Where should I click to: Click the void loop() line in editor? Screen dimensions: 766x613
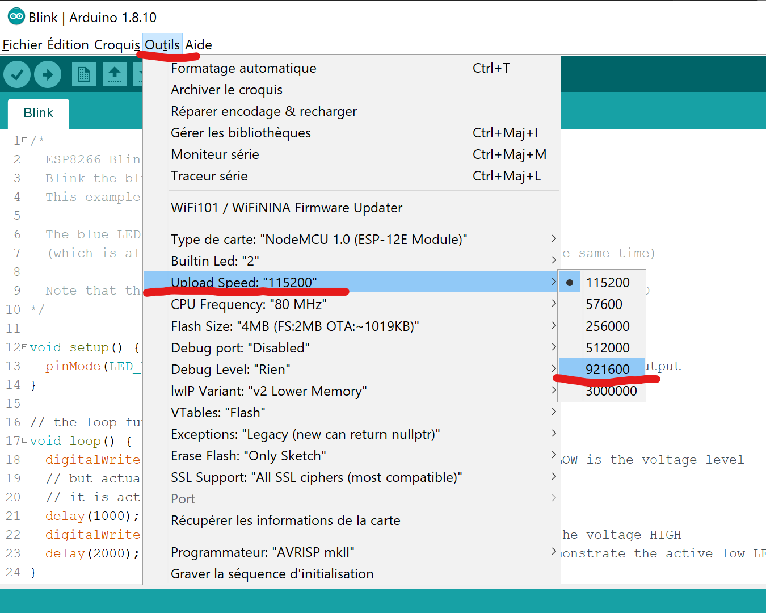pos(81,440)
